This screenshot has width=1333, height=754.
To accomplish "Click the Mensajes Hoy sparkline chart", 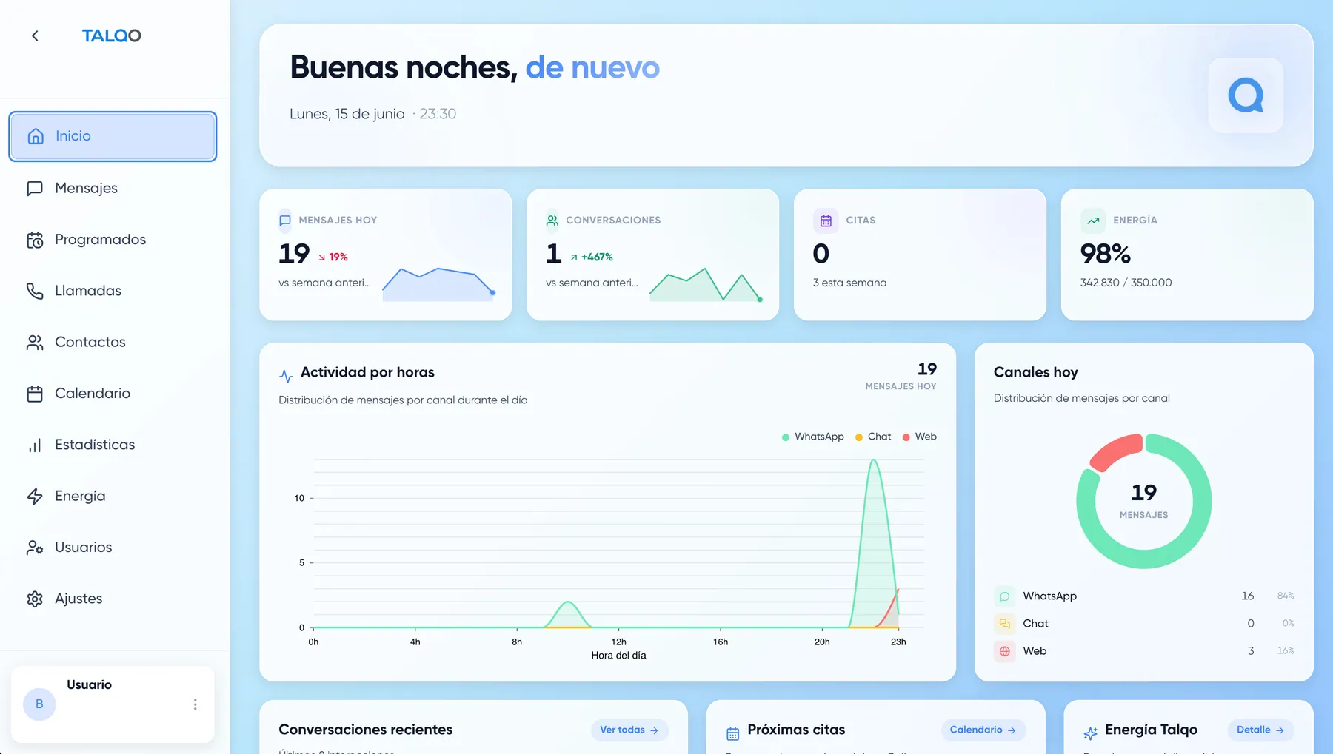I will pos(438,284).
